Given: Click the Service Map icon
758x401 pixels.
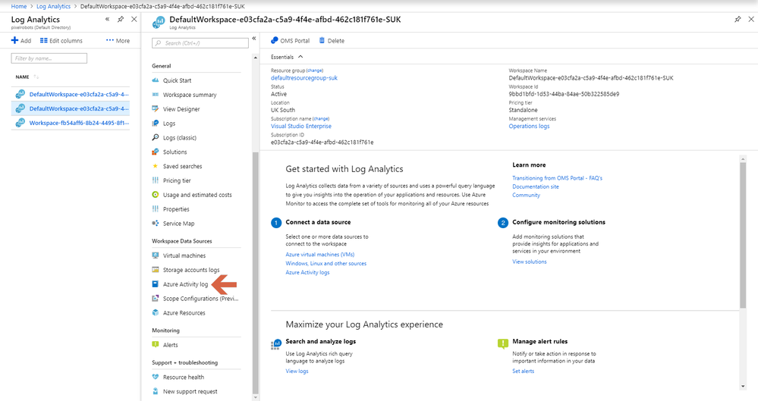Looking at the screenshot, I should [x=156, y=223].
